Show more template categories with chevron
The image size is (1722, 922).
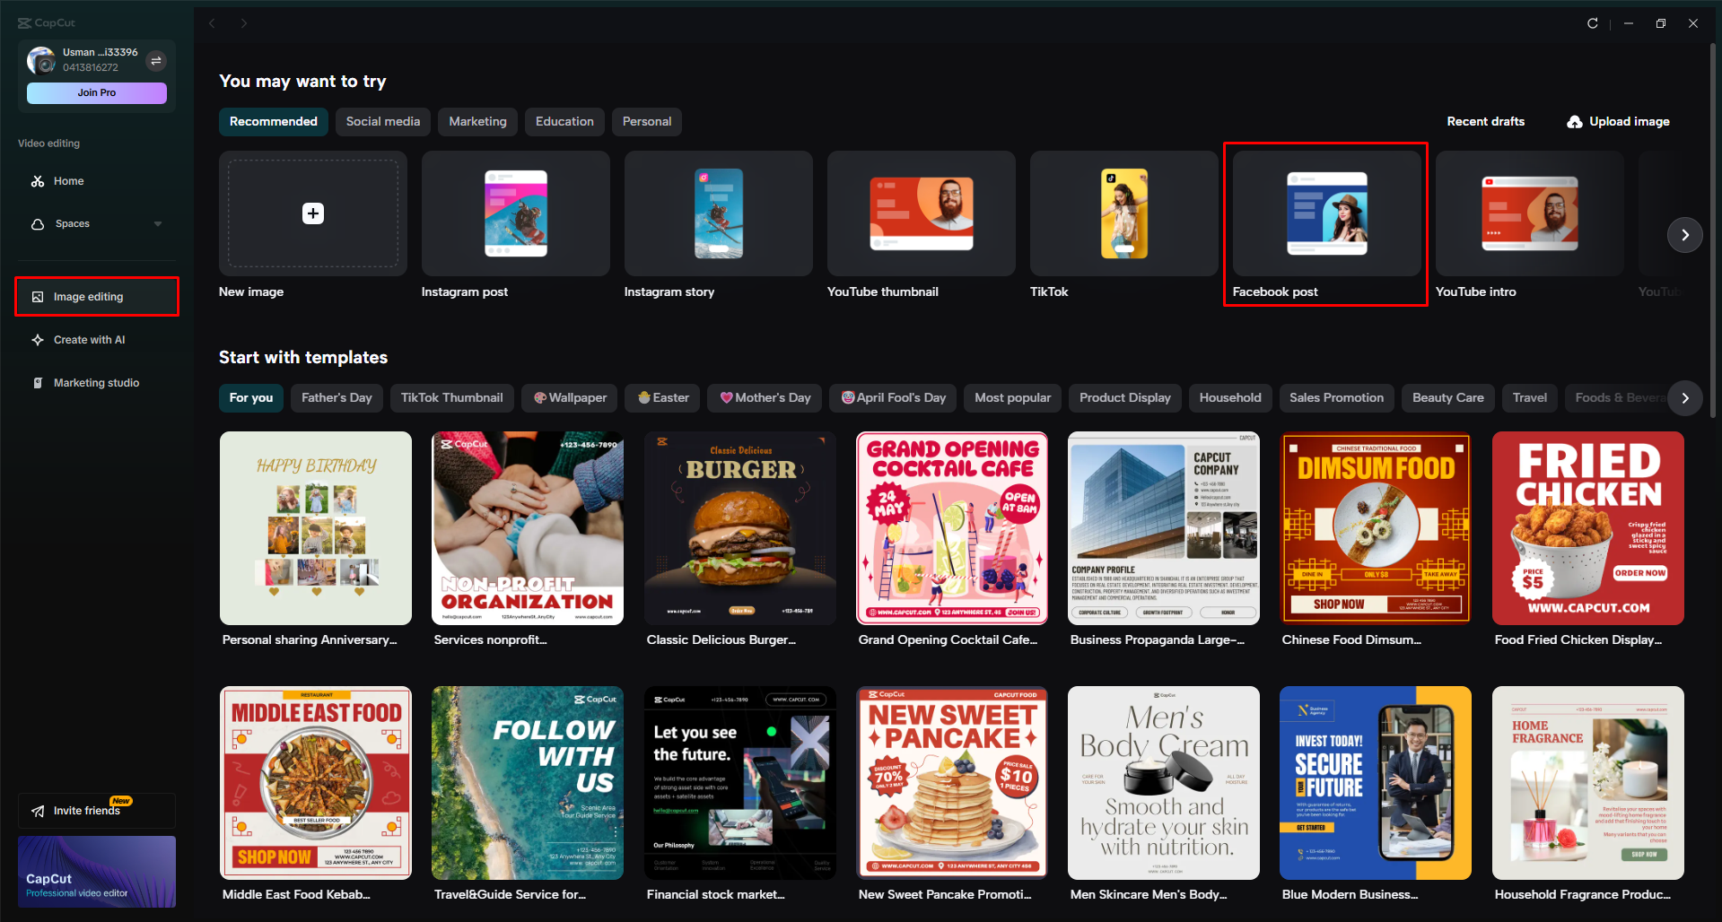(1685, 398)
